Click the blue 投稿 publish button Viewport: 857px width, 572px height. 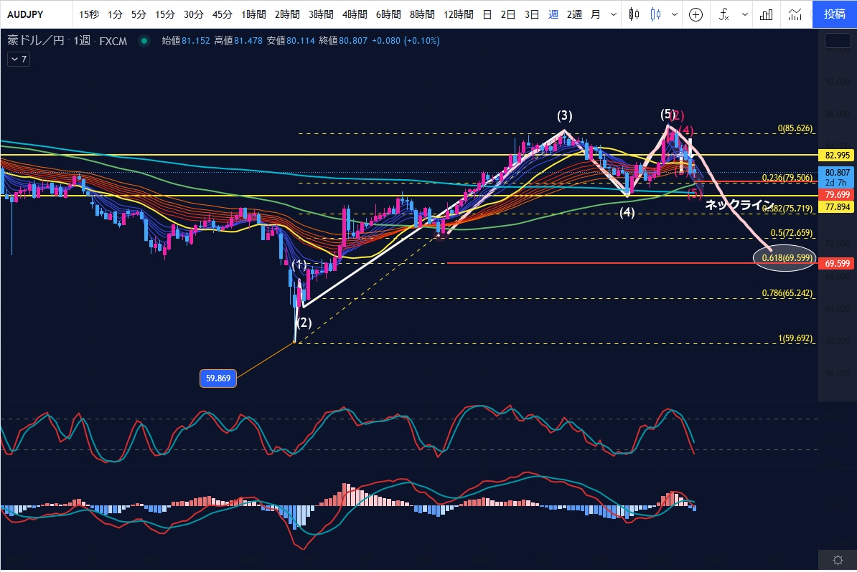click(835, 14)
